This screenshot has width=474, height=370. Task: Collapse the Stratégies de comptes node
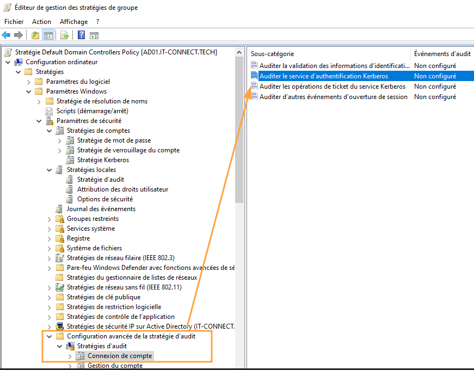(x=50, y=131)
